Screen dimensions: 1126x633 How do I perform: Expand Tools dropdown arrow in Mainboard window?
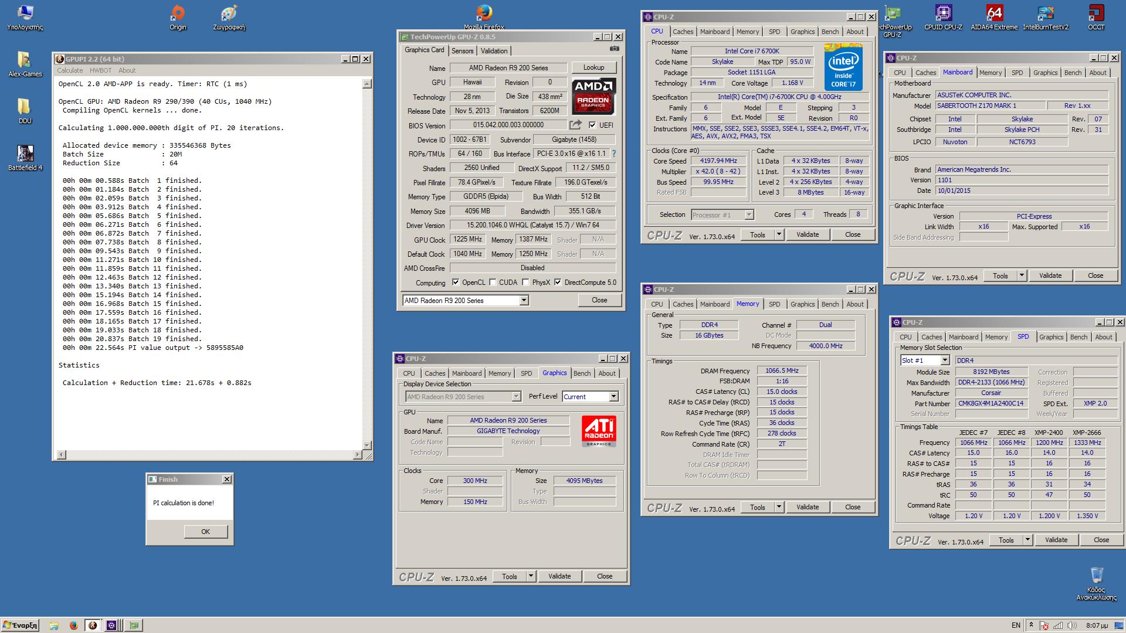[1022, 275]
